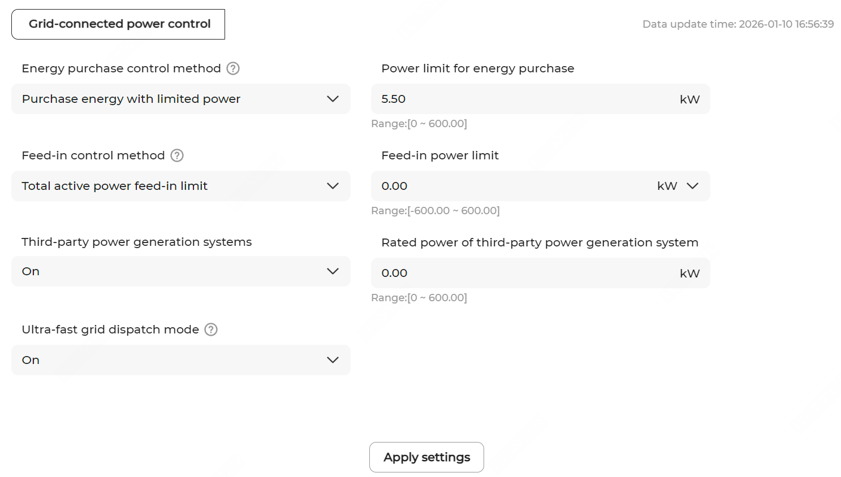Switch to Grid-connected power control tab
Image resolution: width=841 pixels, height=477 pixels.
tap(118, 24)
